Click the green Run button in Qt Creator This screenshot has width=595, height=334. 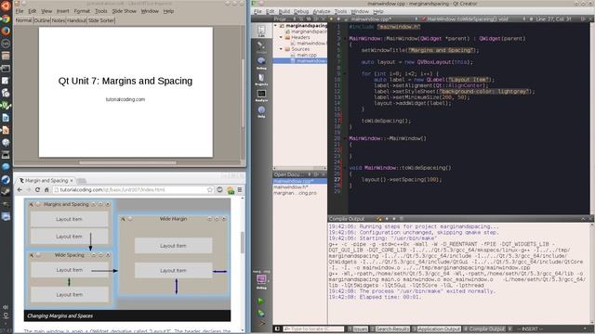pyautogui.click(x=260, y=301)
